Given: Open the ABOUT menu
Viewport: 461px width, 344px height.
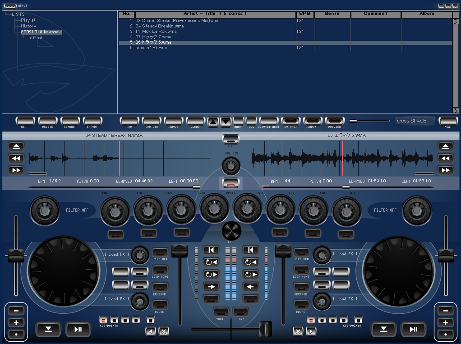Looking at the screenshot, I should [23, 5].
